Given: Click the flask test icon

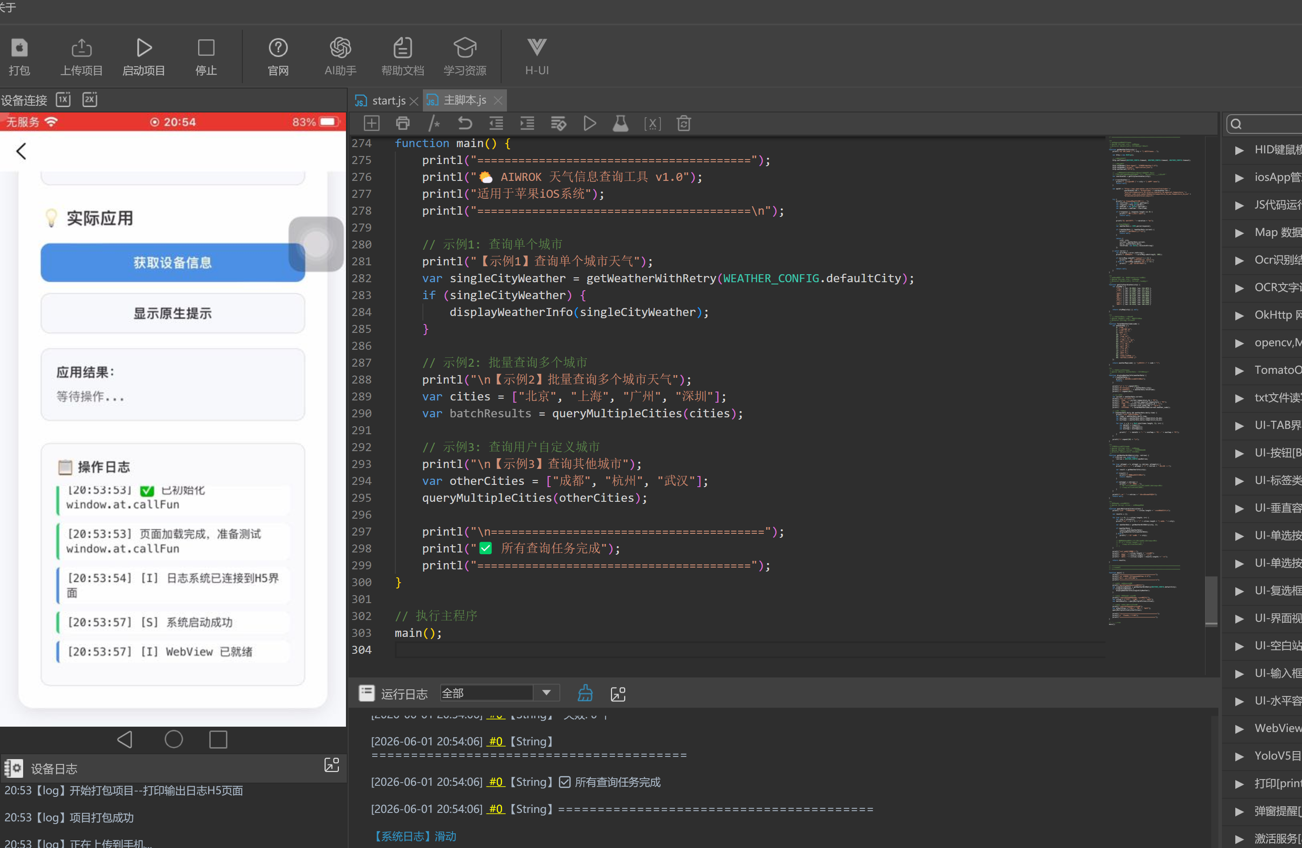Looking at the screenshot, I should click(x=620, y=124).
